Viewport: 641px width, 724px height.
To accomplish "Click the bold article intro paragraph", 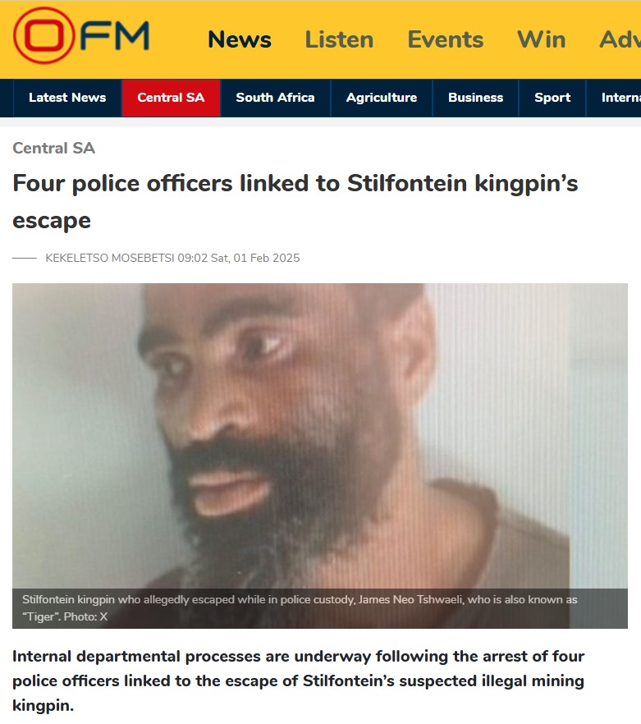I will [298, 680].
